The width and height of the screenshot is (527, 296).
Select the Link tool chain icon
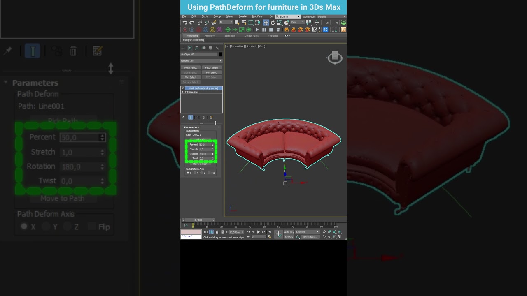coord(200,23)
